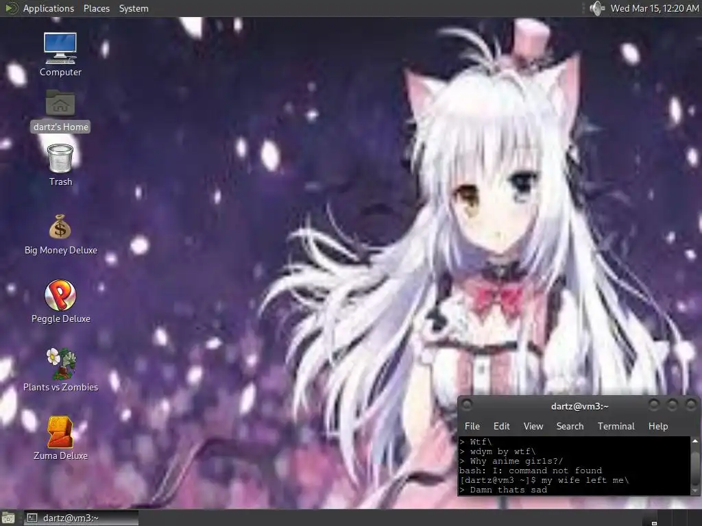The height and width of the screenshot is (526, 702).
Task: Click the volume speaker icon in top panel
Action: coord(597,8)
